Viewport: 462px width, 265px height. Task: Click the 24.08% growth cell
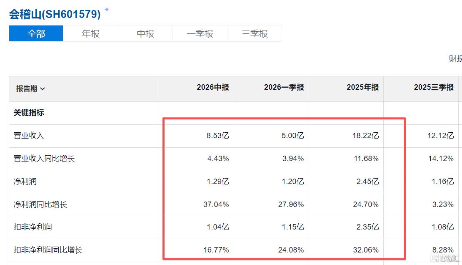point(291,250)
